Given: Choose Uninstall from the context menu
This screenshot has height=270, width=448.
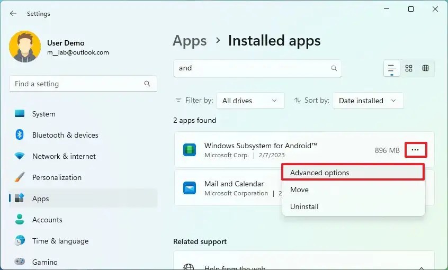Looking at the screenshot, I should tap(353, 206).
